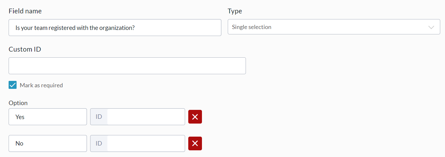Click the "Option" section label
Image resolution: width=445 pixels, height=157 pixels.
[18, 103]
